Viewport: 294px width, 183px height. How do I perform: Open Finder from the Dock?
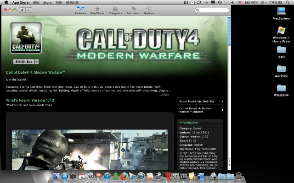tap(56, 176)
